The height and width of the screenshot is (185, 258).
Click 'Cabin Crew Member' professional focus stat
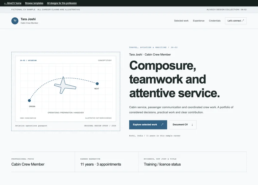28,164
